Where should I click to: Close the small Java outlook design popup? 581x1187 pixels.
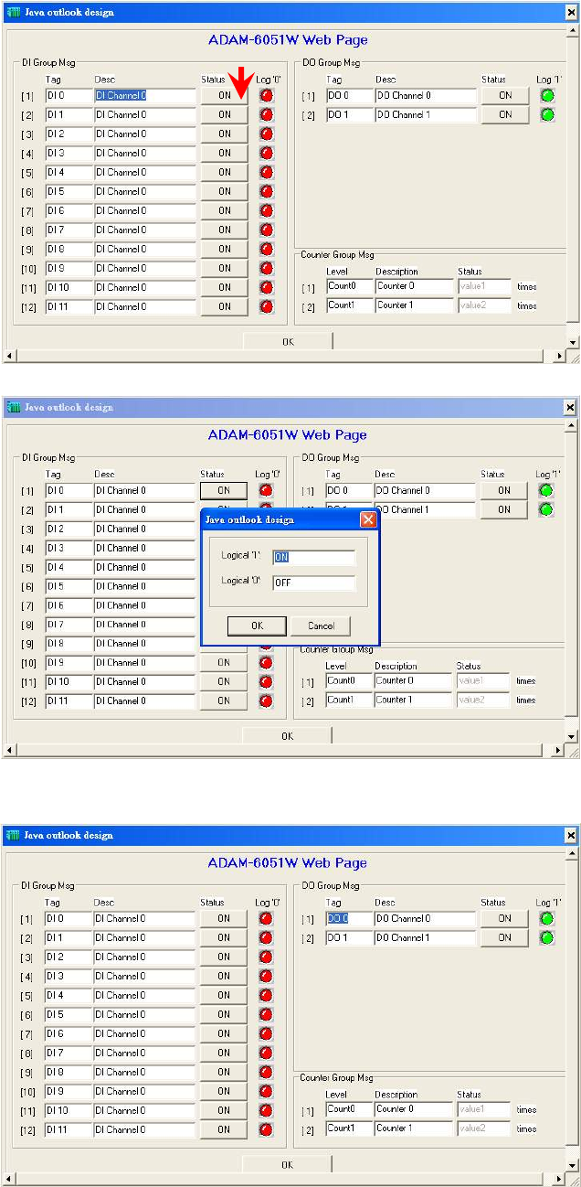(368, 519)
